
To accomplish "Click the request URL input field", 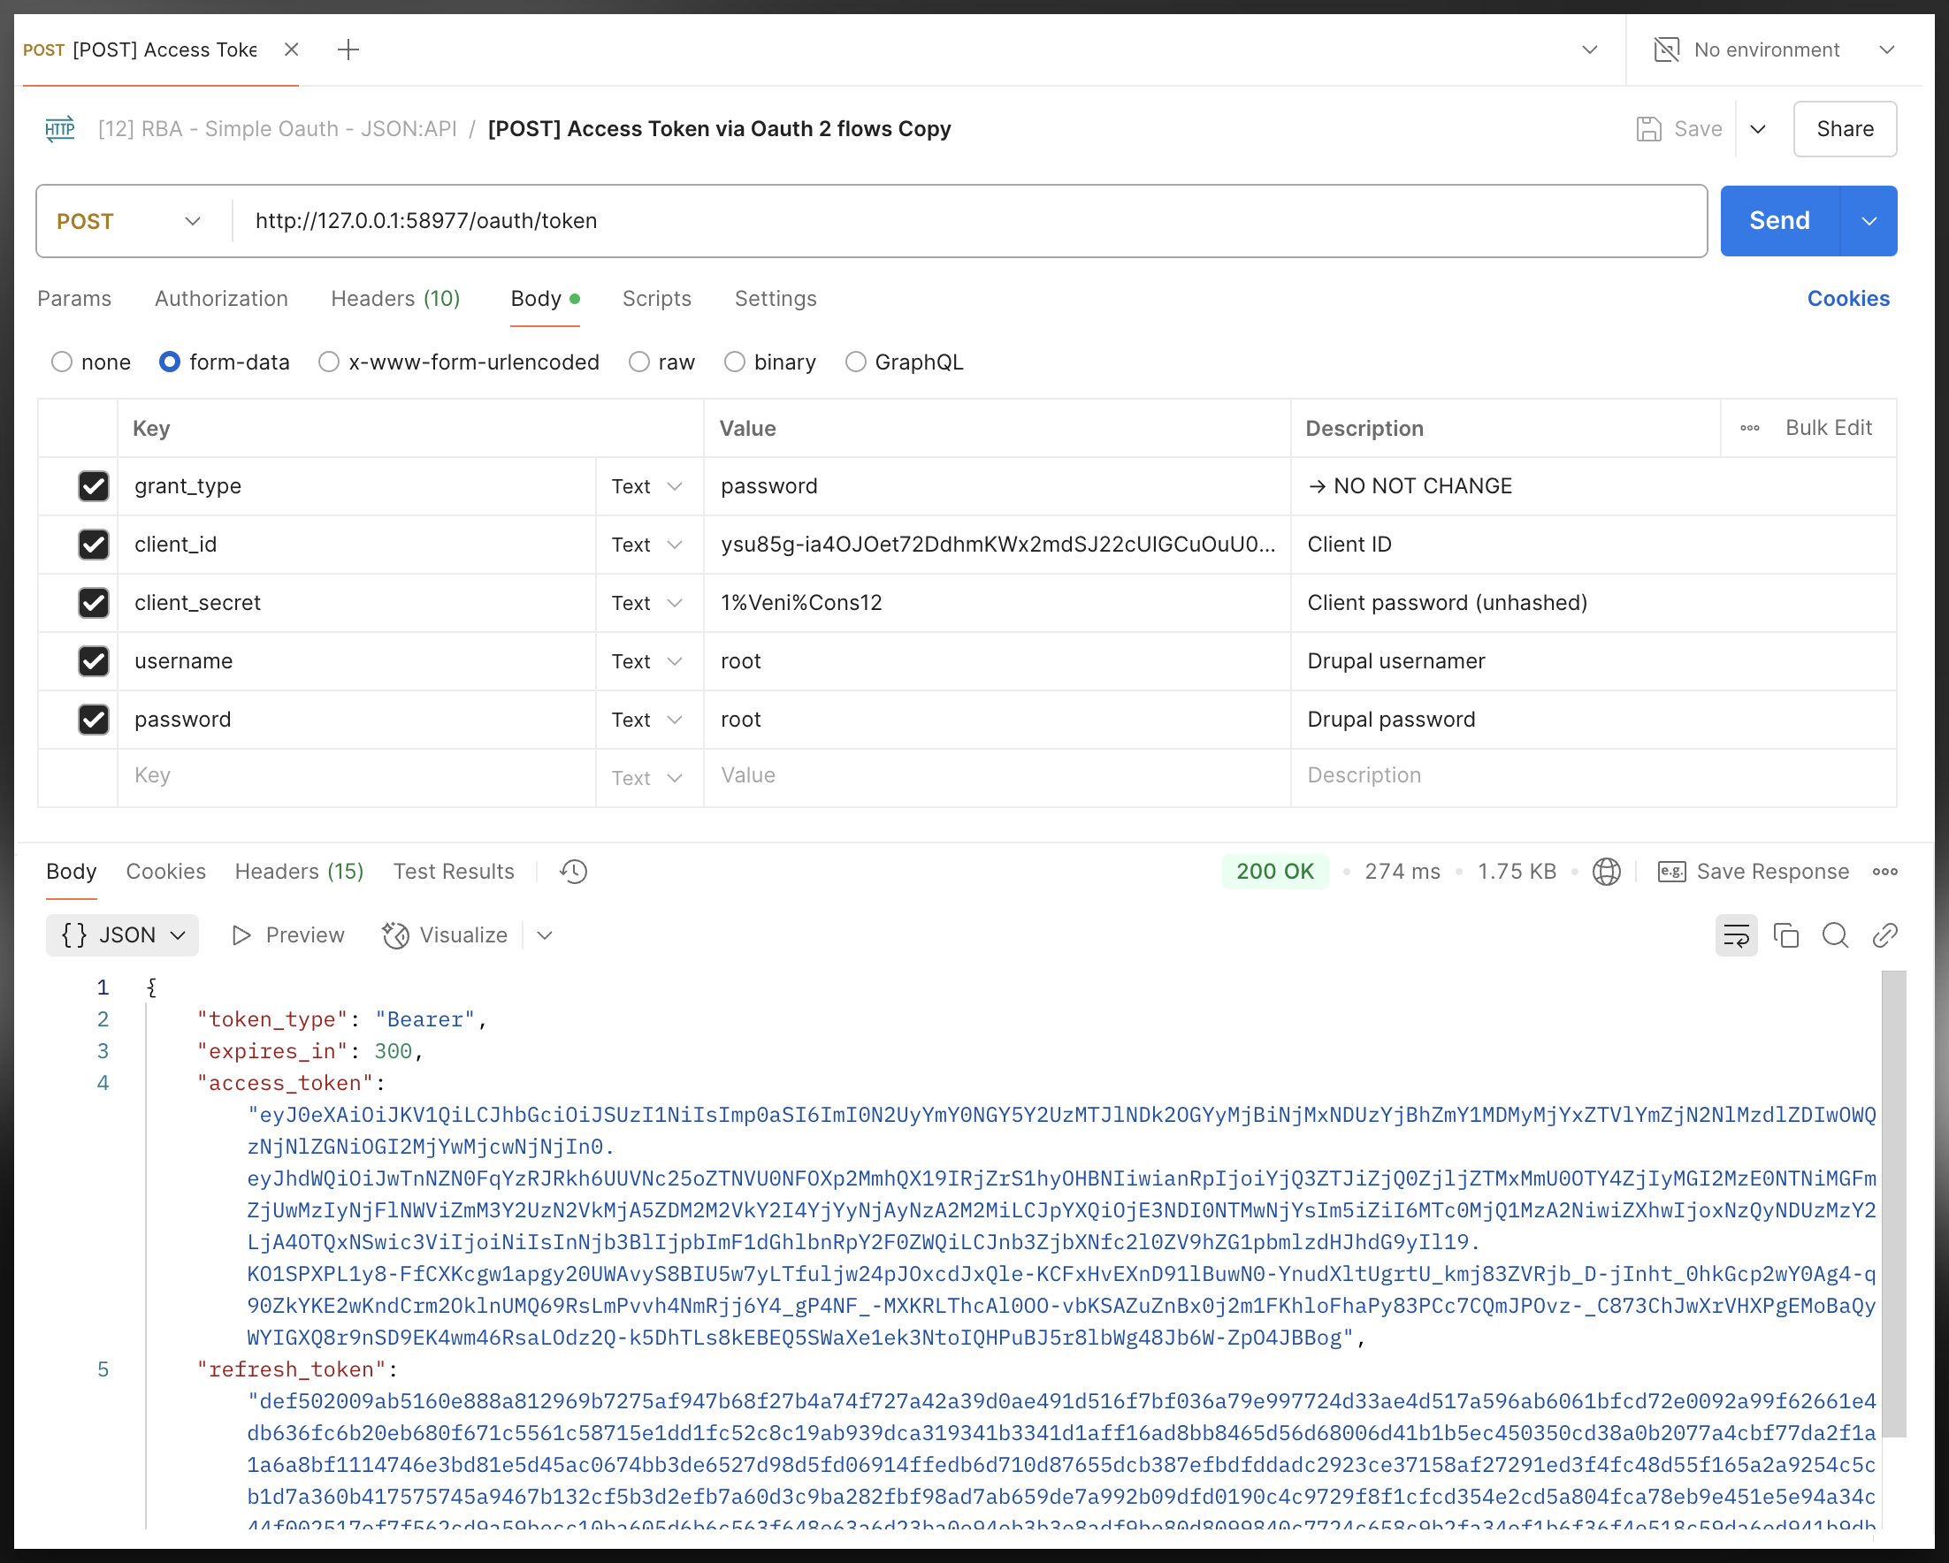I will pos(967,222).
